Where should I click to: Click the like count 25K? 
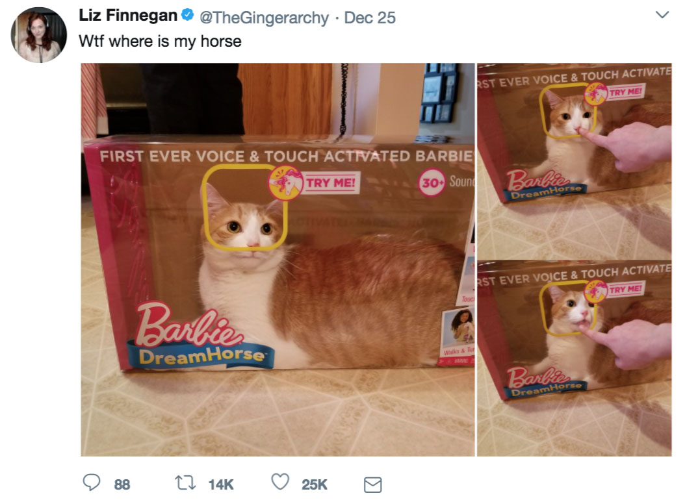click(x=315, y=484)
